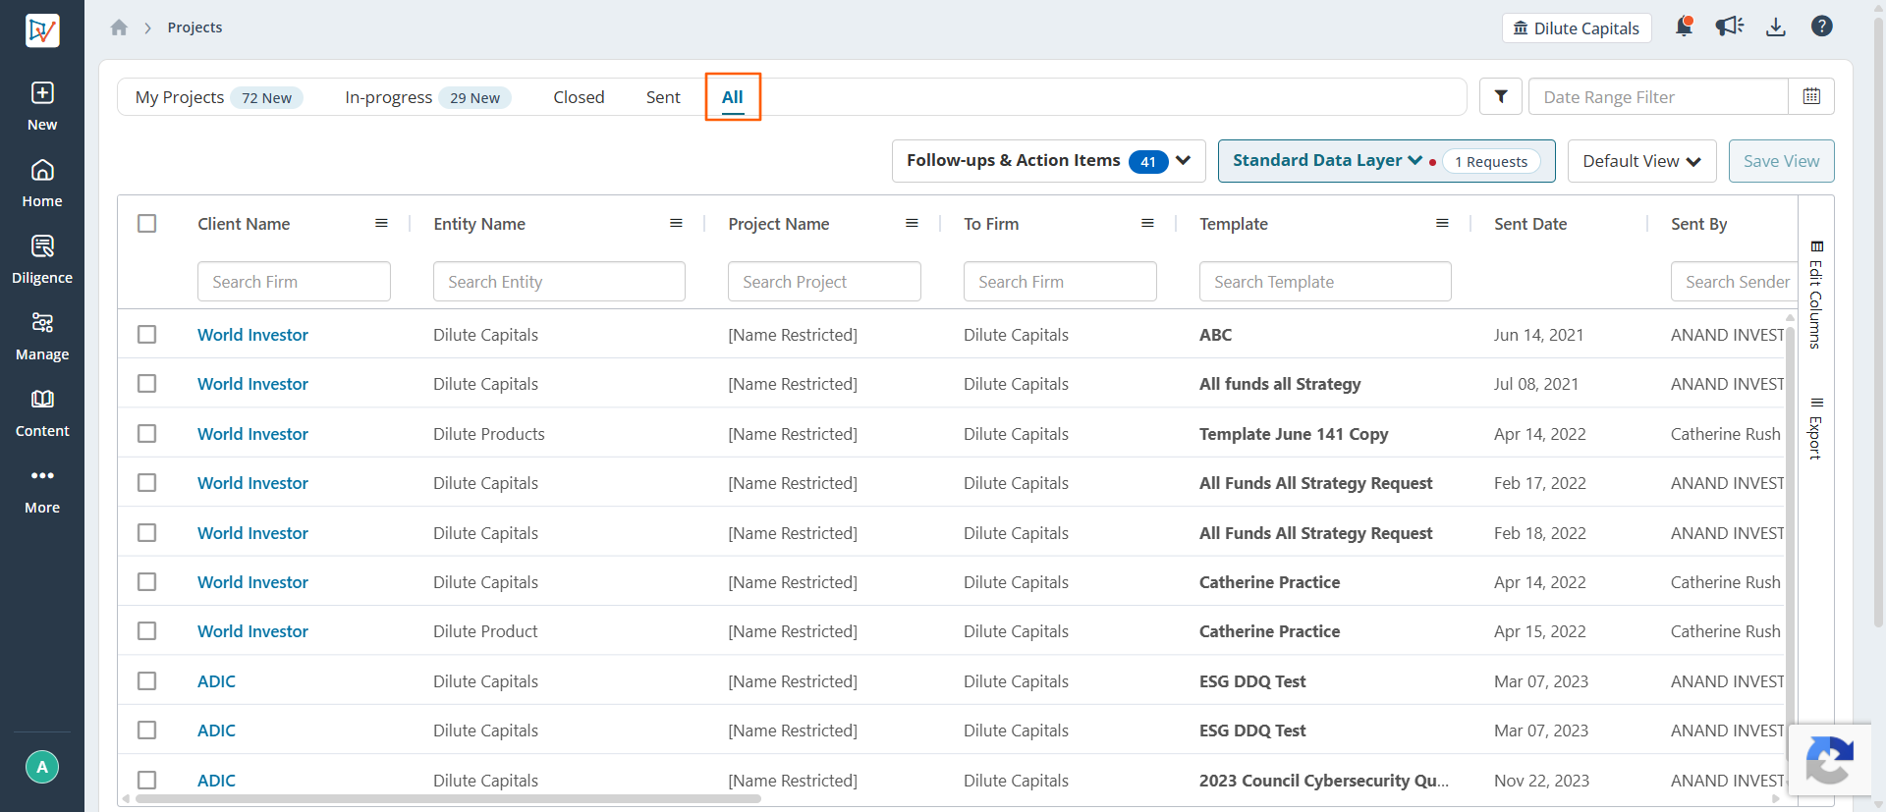This screenshot has height=812, width=1886.
Task: Open the To Firm column menu
Action: (1147, 224)
